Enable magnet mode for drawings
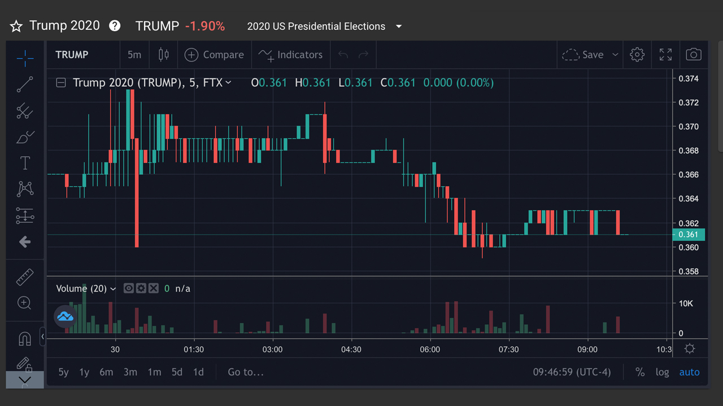The image size is (723, 406). (x=25, y=339)
